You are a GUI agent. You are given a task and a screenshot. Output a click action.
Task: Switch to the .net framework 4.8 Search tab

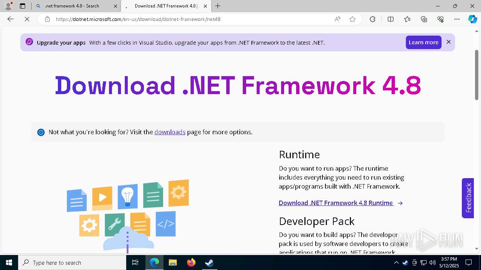(71, 6)
